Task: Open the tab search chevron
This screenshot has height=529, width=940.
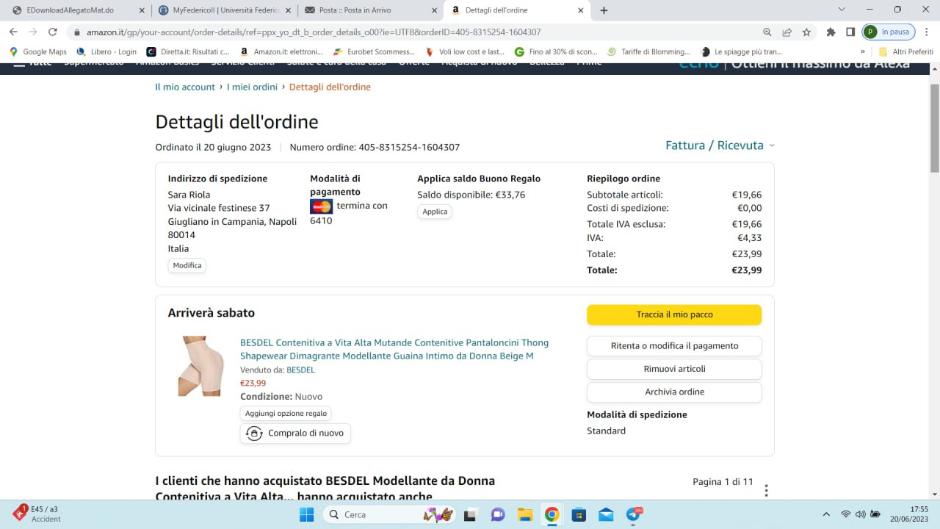Action: coord(842,10)
